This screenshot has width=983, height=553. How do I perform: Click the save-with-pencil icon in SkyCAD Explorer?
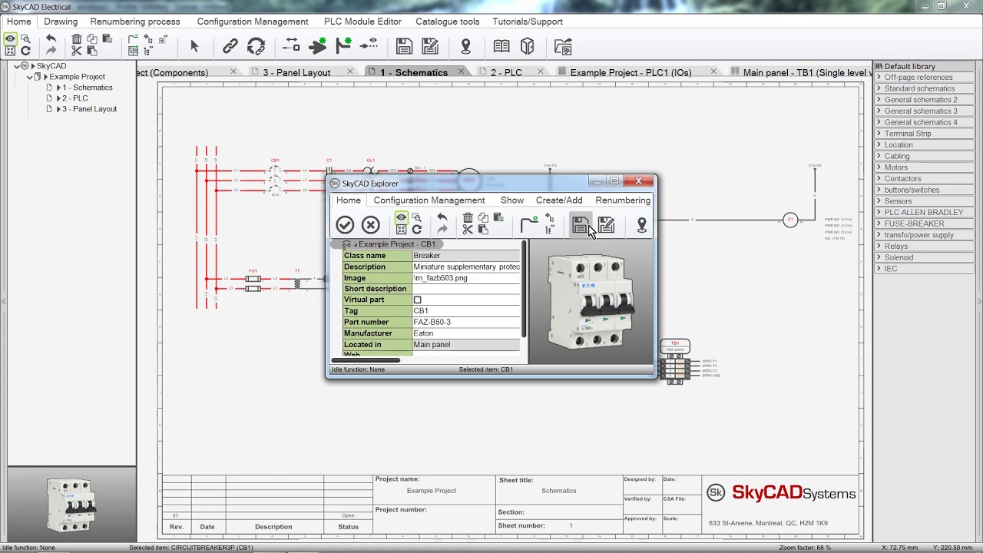[x=607, y=224]
